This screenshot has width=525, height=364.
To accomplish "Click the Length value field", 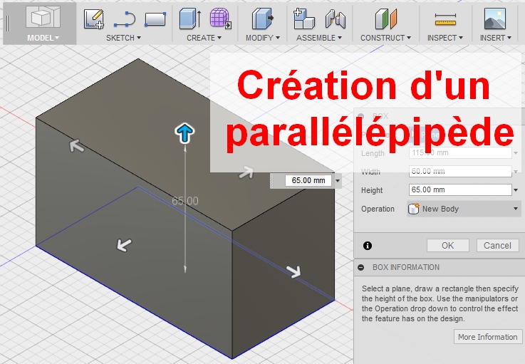I will click(x=460, y=153).
